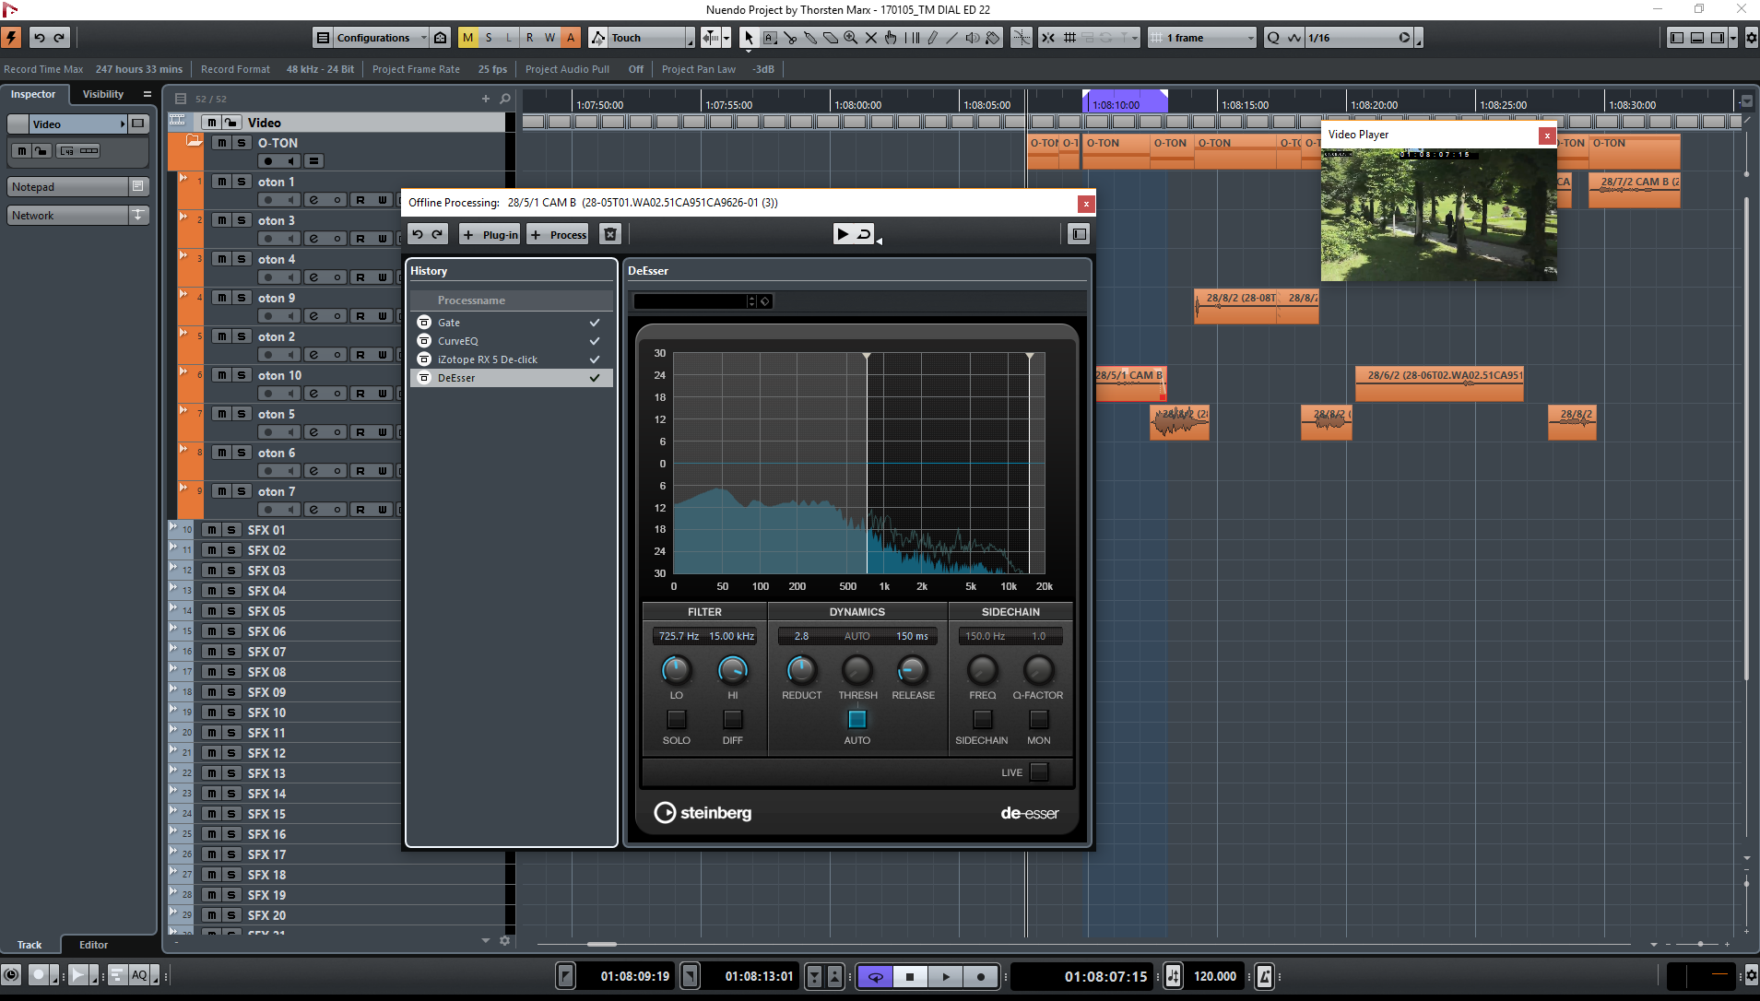Open the Configurations dropdown
This screenshot has width=1760, height=1001.
coord(372,38)
